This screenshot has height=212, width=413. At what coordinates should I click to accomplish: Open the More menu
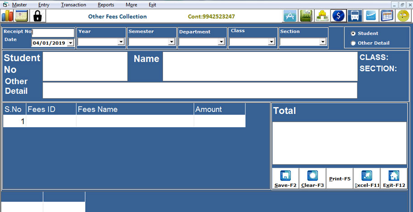[131, 5]
